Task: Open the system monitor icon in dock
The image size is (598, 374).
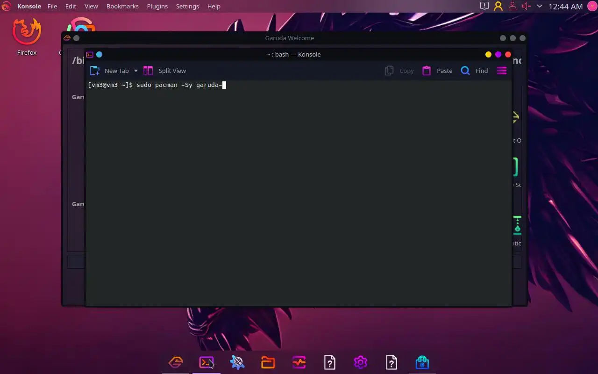Action: tap(299, 362)
